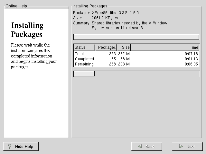Highlight the Remaining row in the table
This screenshot has width=206, height=154.
[x=136, y=64]
